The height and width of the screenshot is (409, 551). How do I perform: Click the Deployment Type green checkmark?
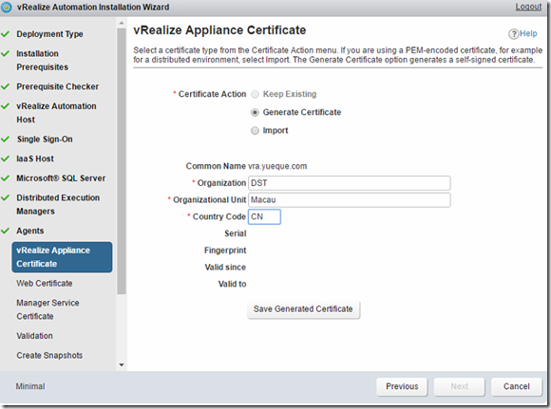coord(6,34)
